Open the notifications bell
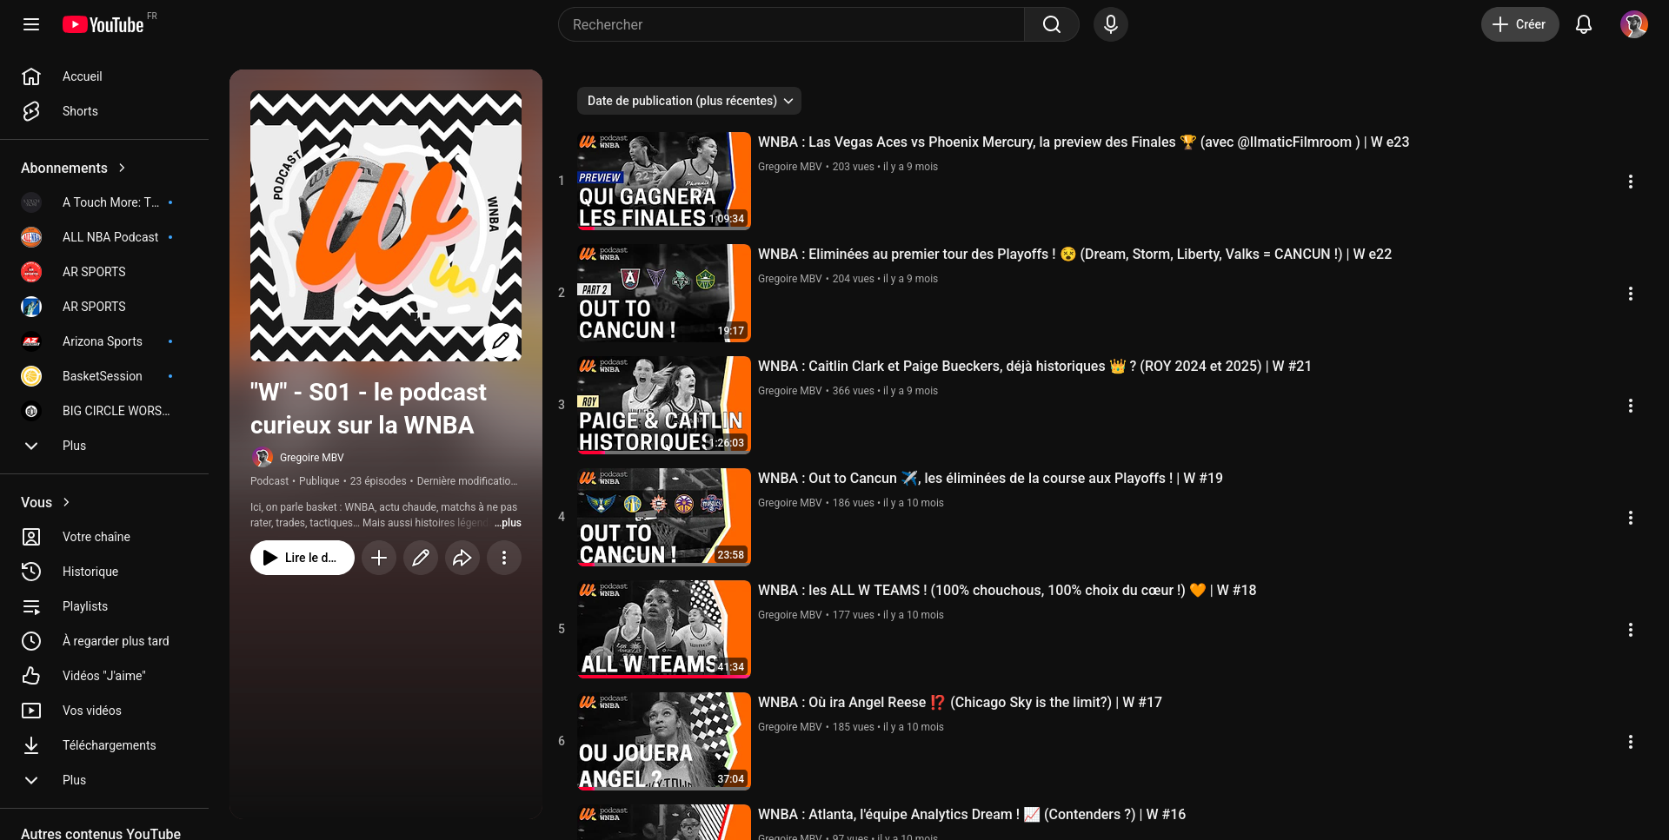The height and width of the screenshot is (840, 1669). coord(1584,24)
